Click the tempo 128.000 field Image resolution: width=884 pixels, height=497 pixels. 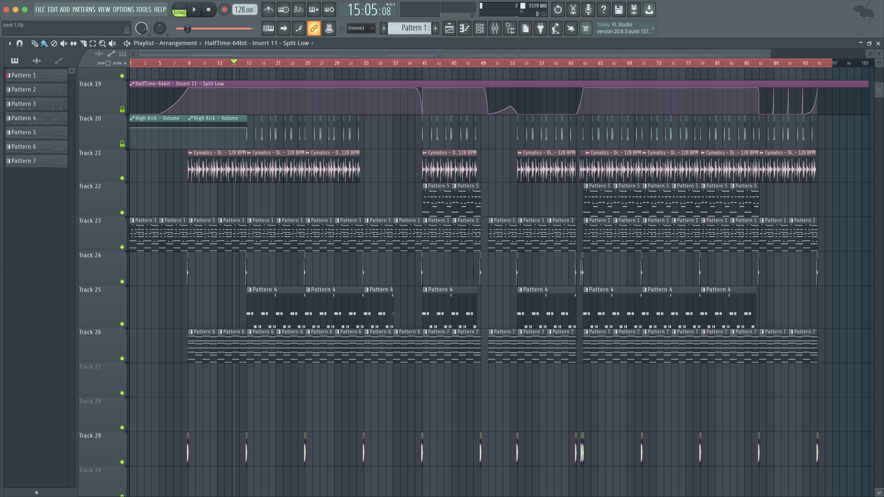click(x=244, y=9)
